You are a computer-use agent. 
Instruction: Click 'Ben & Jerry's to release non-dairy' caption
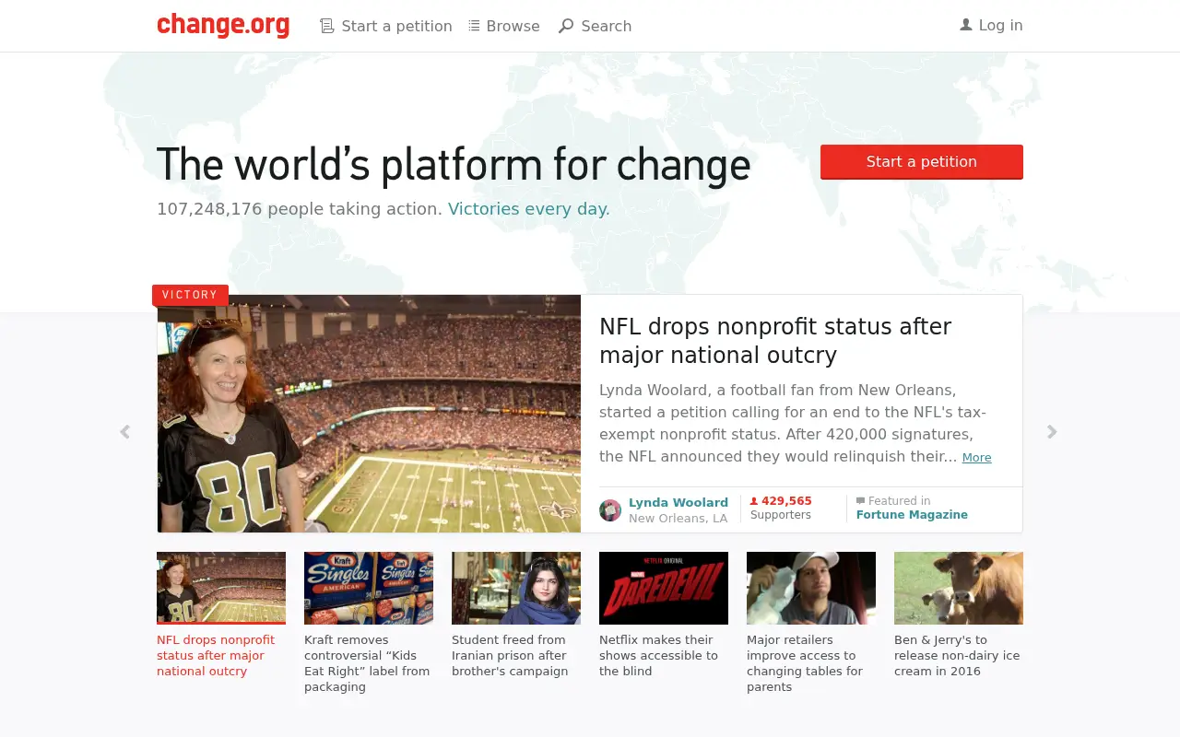[957, 656]
